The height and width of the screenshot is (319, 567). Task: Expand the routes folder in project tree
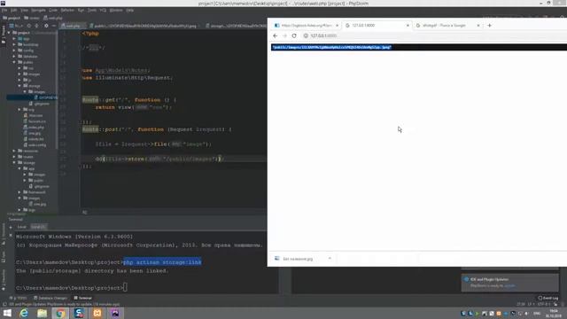coord(14,157)
